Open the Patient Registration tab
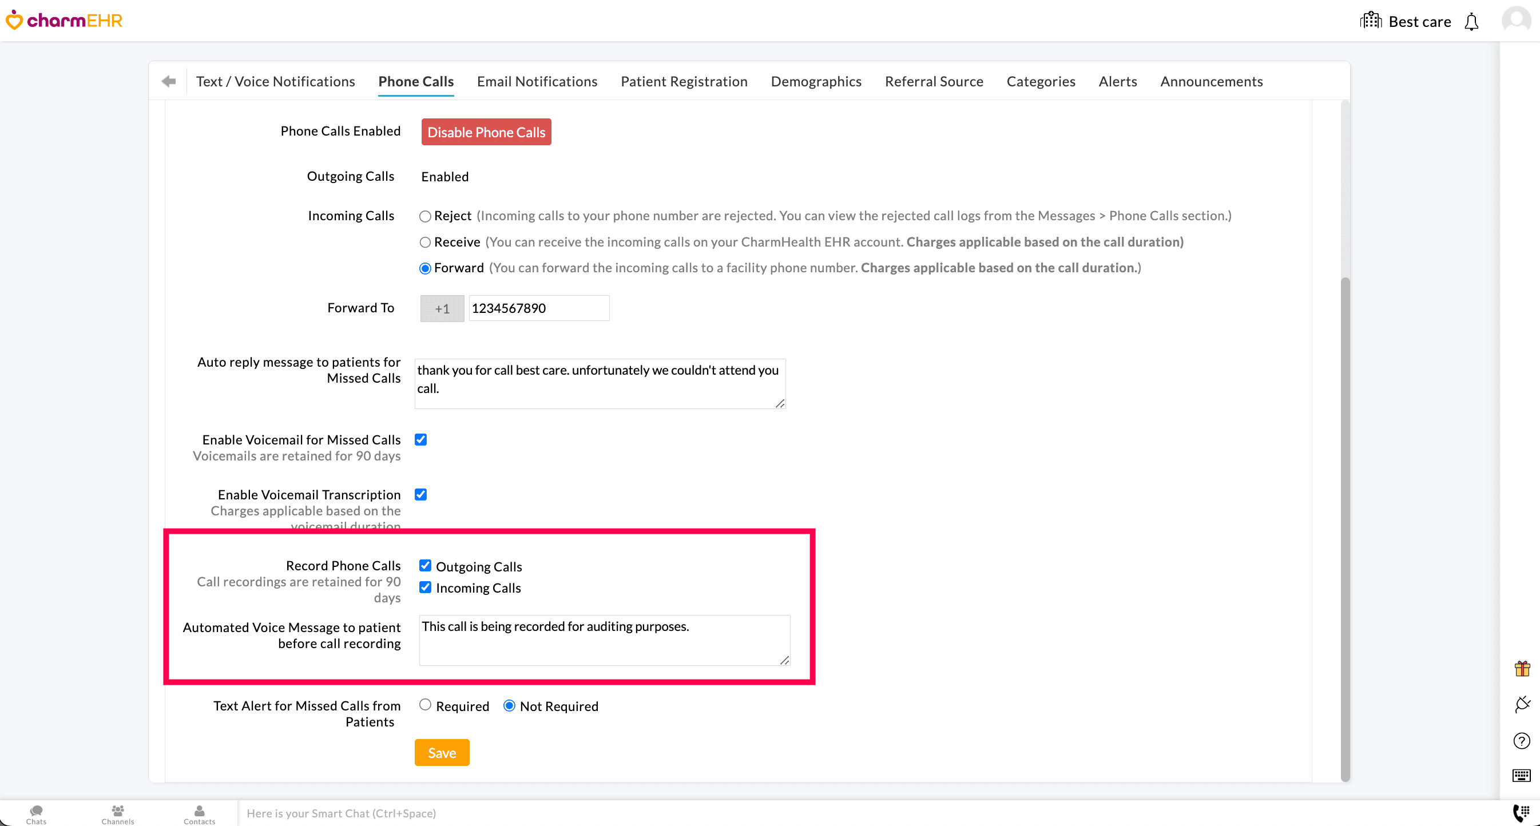Screen dimensions: 1540x826 click(x=684, y=81)
